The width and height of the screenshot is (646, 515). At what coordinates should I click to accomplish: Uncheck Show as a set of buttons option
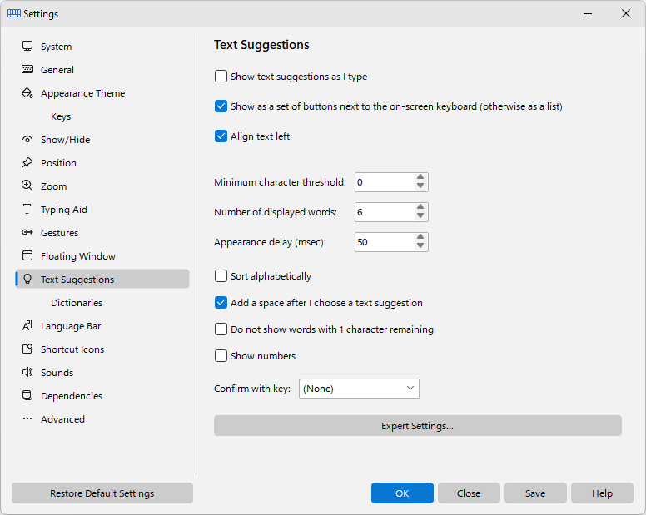pos(221,106)
